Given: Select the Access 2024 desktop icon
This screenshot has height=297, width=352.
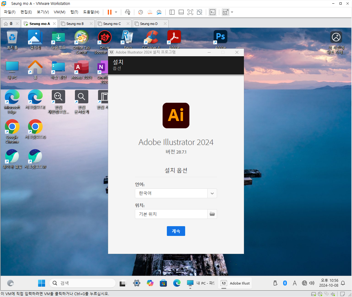Looking at the screenshot, I should 82,70.
